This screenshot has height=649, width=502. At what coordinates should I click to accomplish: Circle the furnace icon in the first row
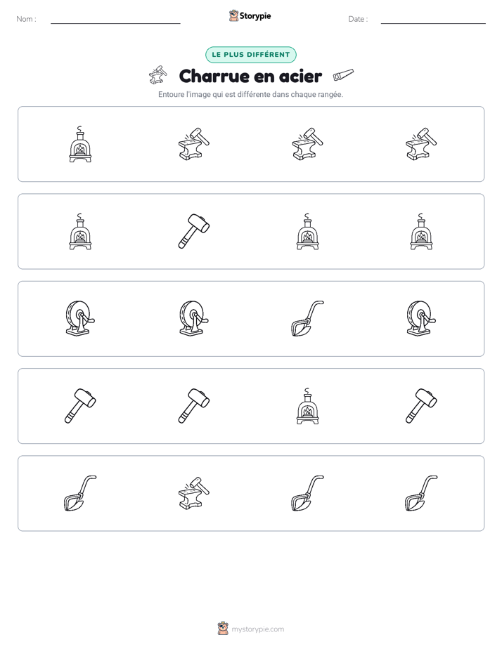pos(80,144)
